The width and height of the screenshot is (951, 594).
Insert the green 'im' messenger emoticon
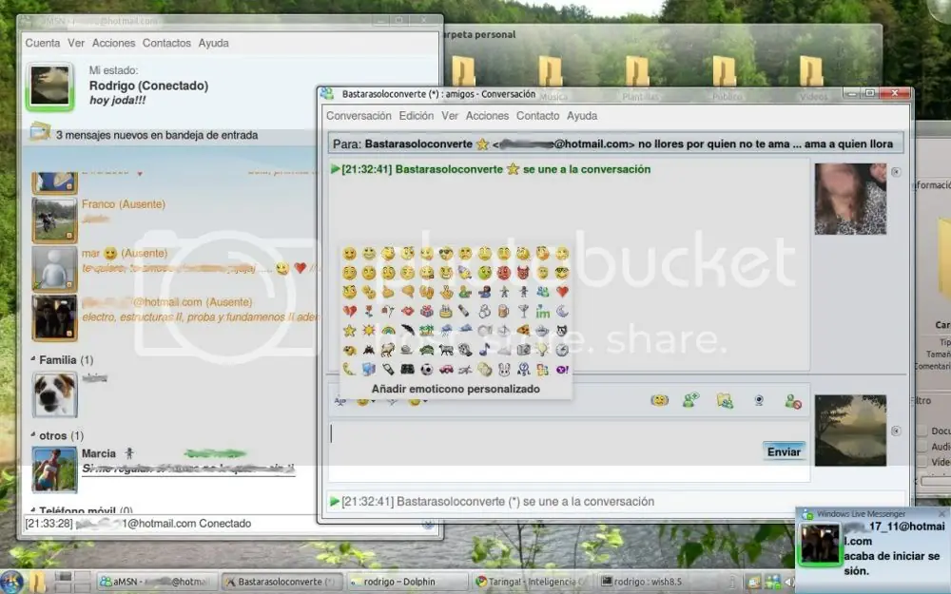click(x=543, y=312)
